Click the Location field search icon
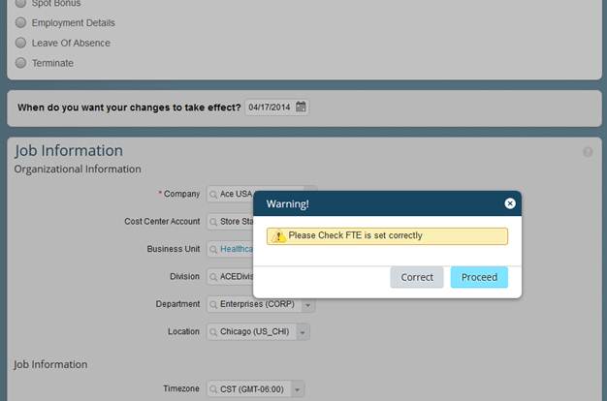This screenshot has width=607, height=401. click(x=213, y=332)
